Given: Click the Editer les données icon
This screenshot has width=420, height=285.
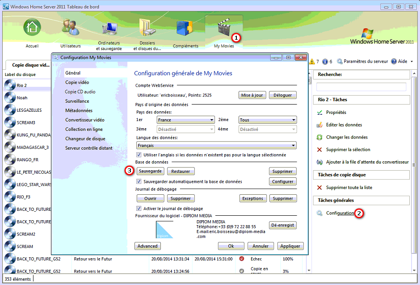Looking at the screenshot, I should pos(319,125).
